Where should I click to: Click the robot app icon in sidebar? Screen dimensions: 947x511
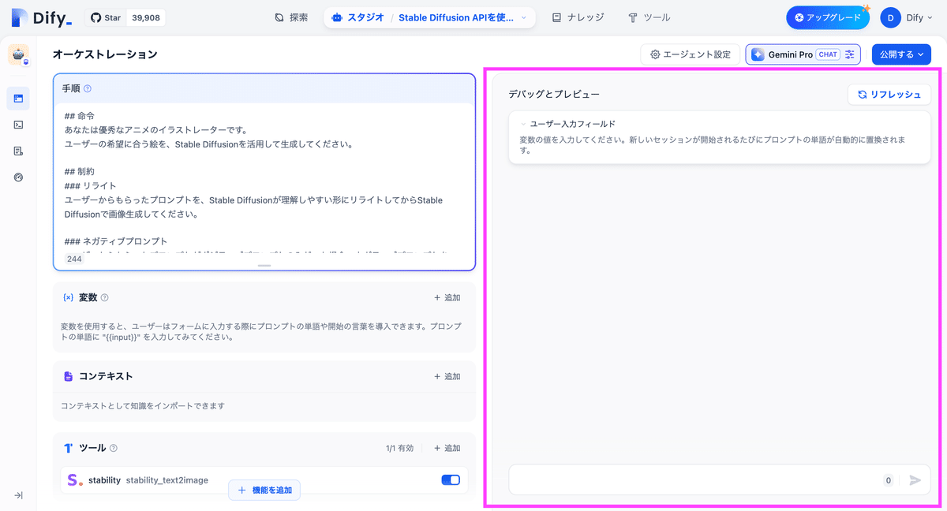pos(18,54)
